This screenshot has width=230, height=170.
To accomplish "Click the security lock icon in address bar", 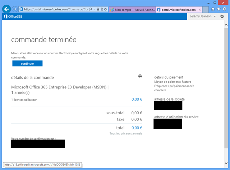I will (x=98, y=9).
